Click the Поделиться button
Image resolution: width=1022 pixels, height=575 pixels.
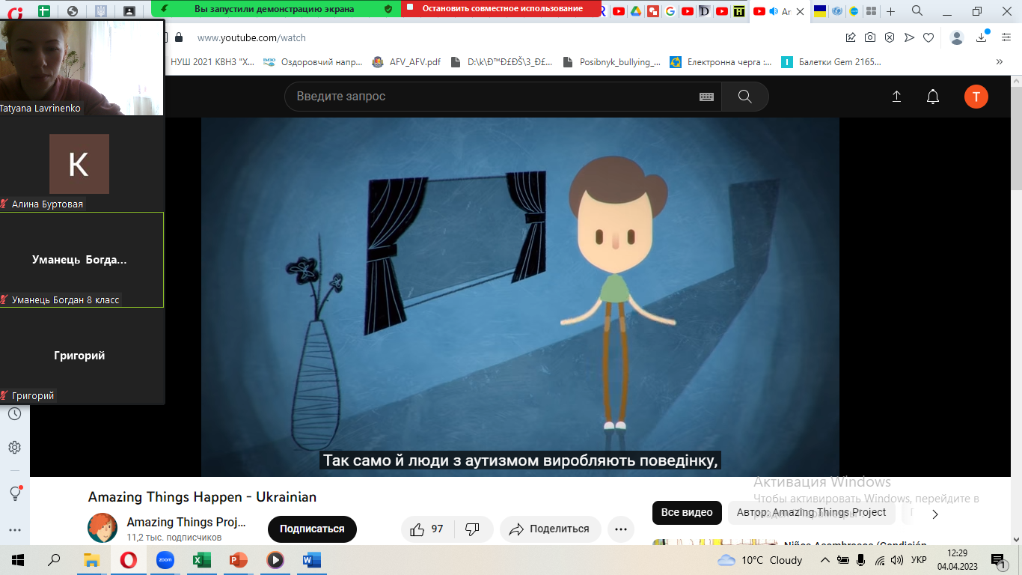[550, 529]
